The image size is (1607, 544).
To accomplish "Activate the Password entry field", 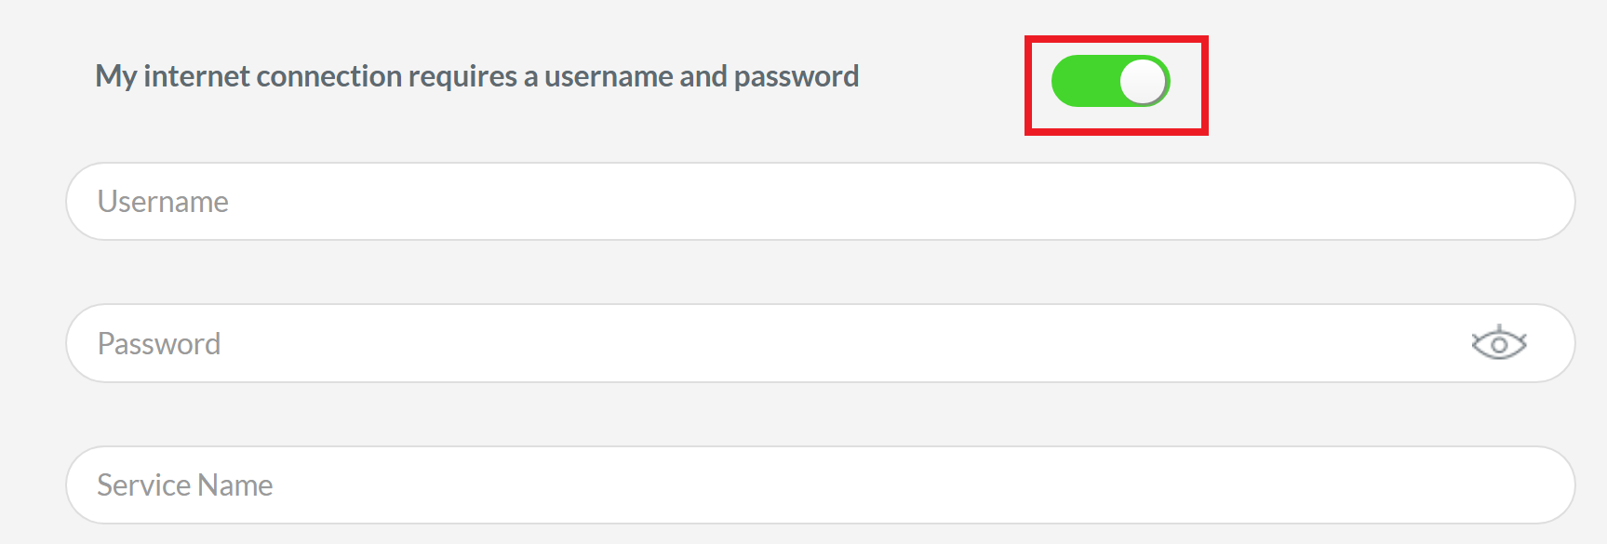I will (x=372, y=342).
